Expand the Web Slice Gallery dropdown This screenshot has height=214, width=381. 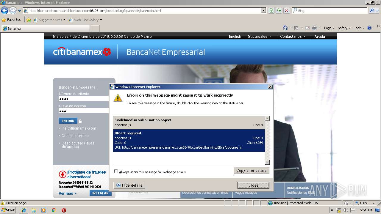click(x=101, y=20)
